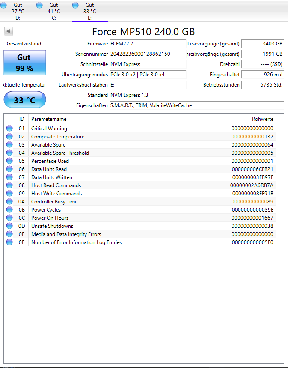Click status orb of Percentage Used row
Viewport: 288px width, 368px height.
[x=9, y=161]
